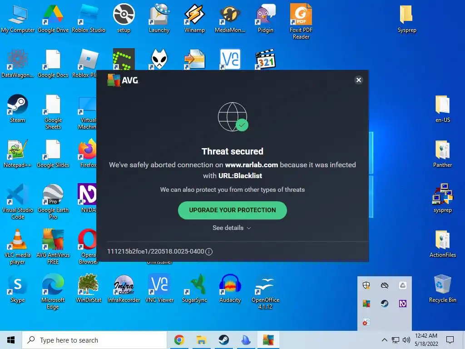Select the foobar2000 alien-face icon
465x349 pixels.
coord(159,59)
